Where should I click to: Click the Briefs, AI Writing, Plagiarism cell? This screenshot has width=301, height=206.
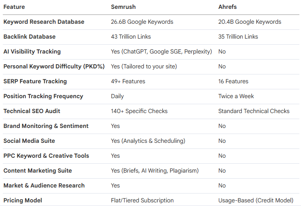[155, 171]
